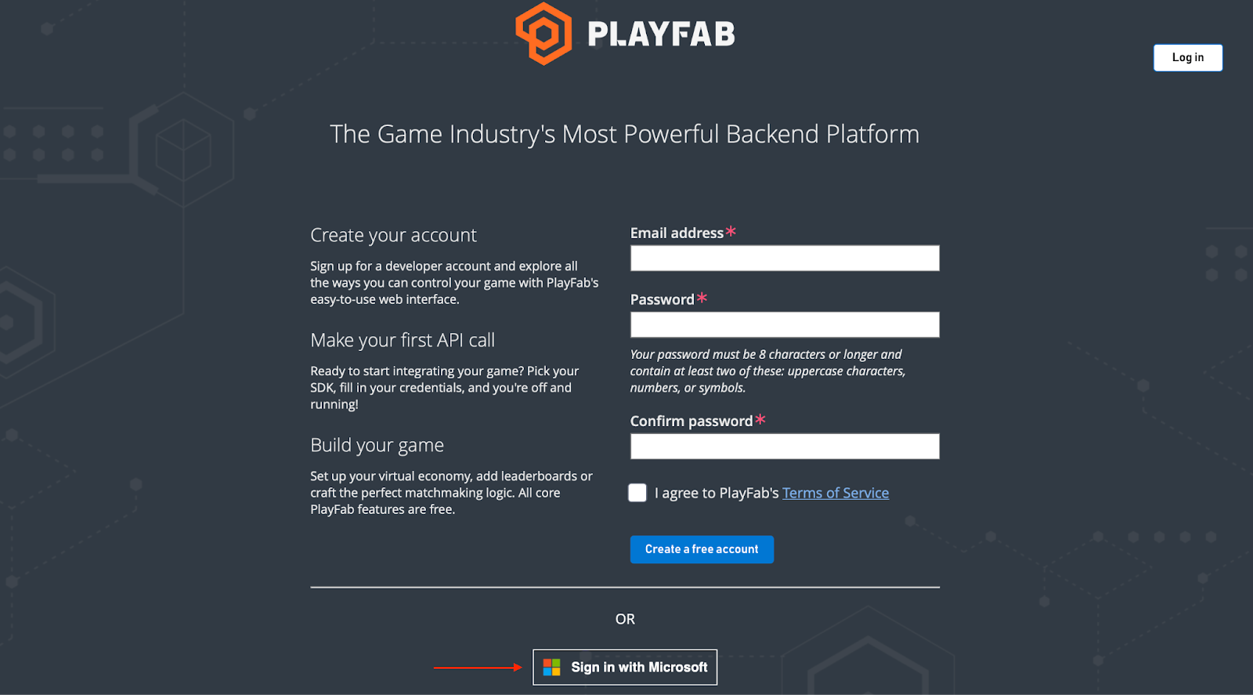The width and height of the screenshot is (1253, 695).
Task: Open the Log in page button
Action: (x=1188, y=58)
